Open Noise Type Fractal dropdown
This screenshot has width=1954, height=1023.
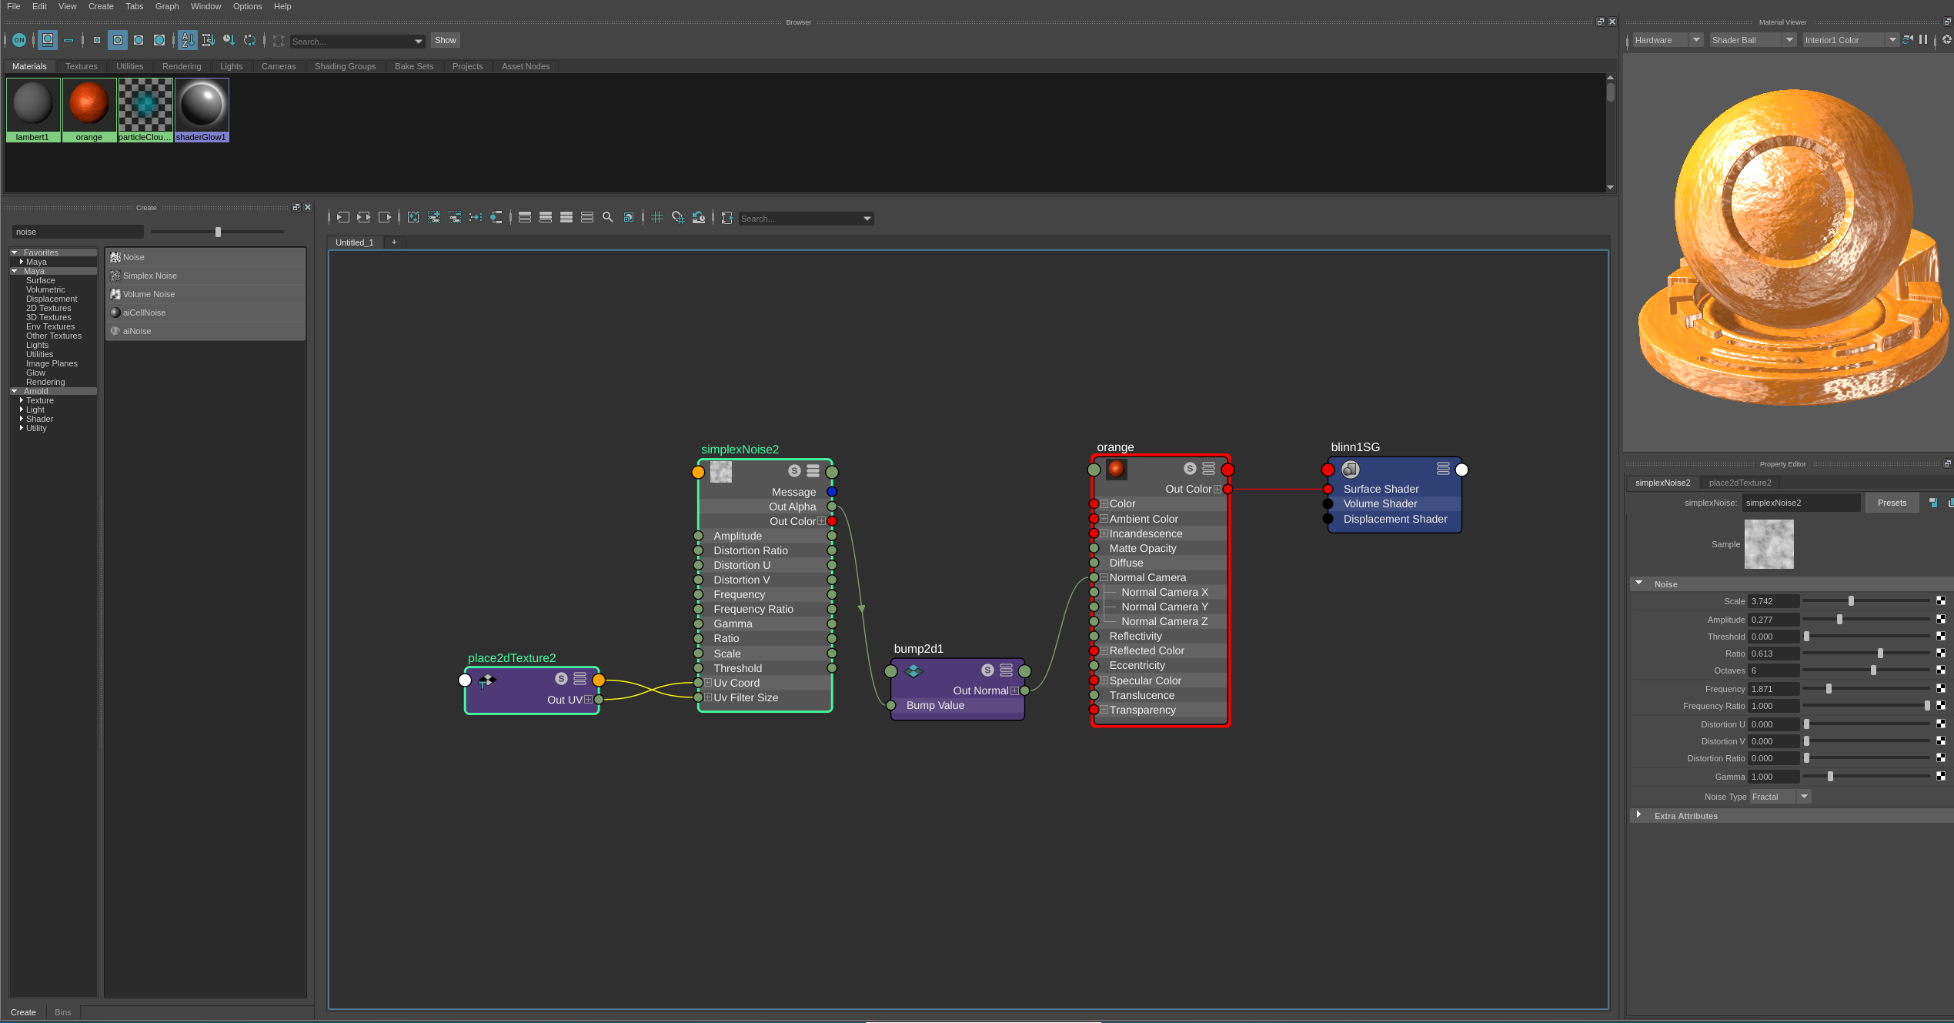(x=1779, y=797)
